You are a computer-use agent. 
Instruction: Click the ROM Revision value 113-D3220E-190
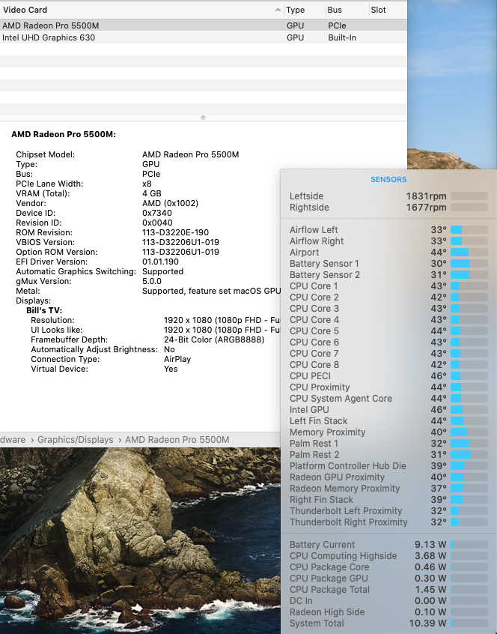pos(176,232)
